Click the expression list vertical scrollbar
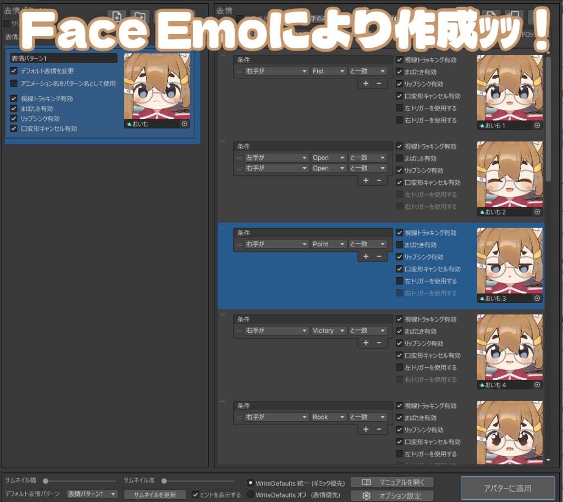Screen dimensions: 563x502 click(548, 119)
